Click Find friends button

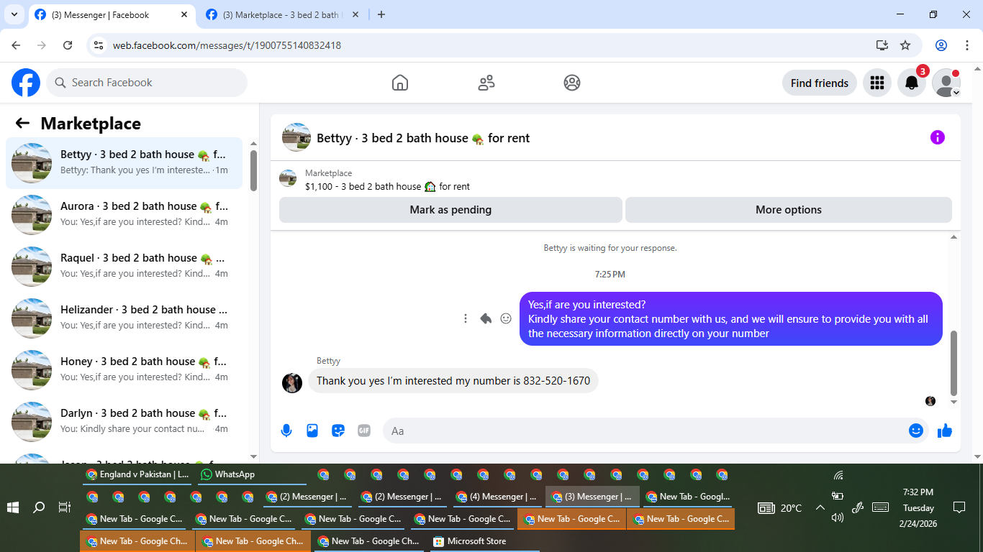pyautogui.click(x=820, y=83)
